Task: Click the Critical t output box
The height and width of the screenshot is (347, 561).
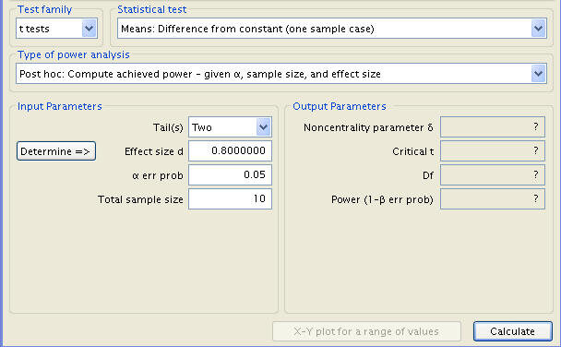Action: click(493, 150)
